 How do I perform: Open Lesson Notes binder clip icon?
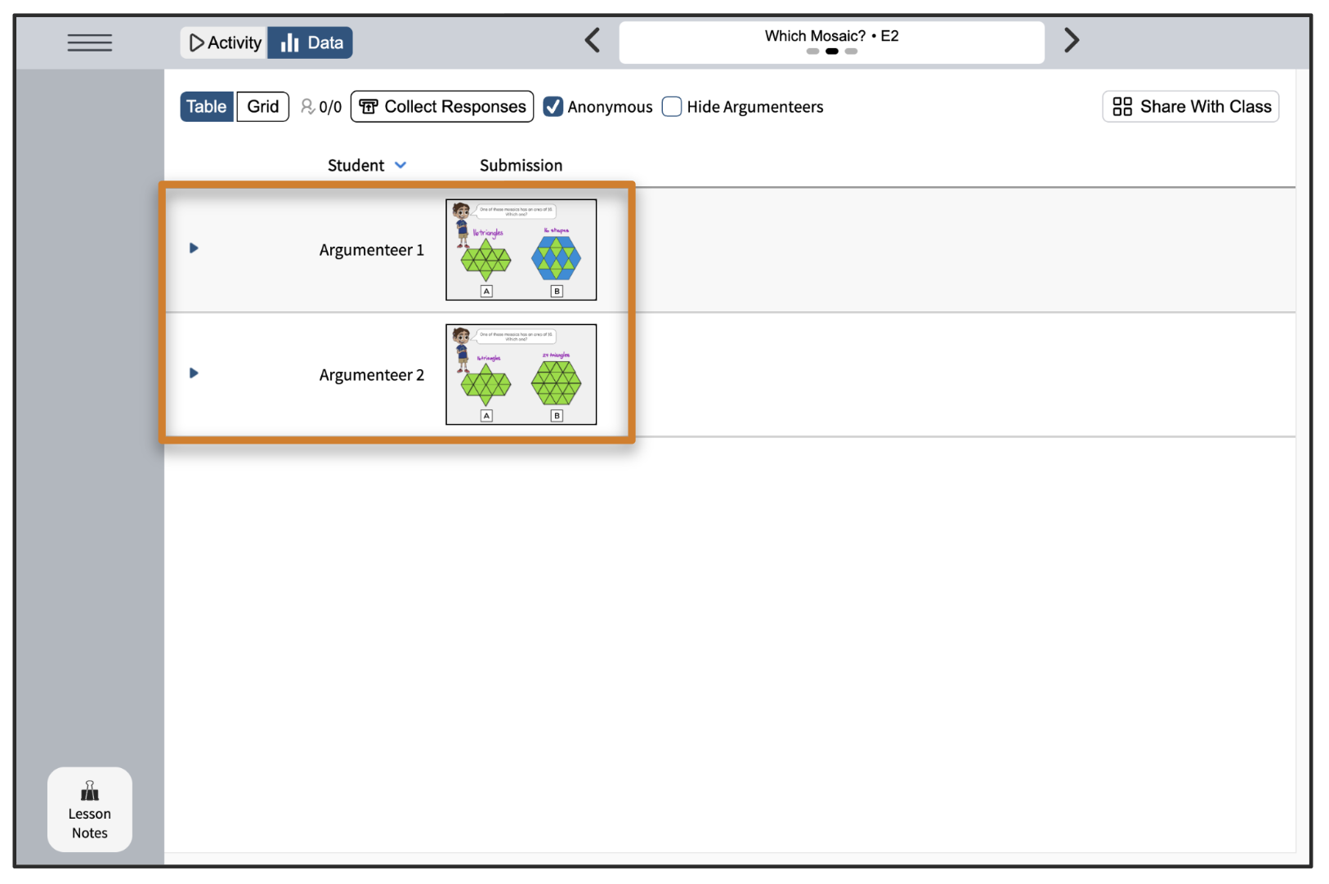90,791
